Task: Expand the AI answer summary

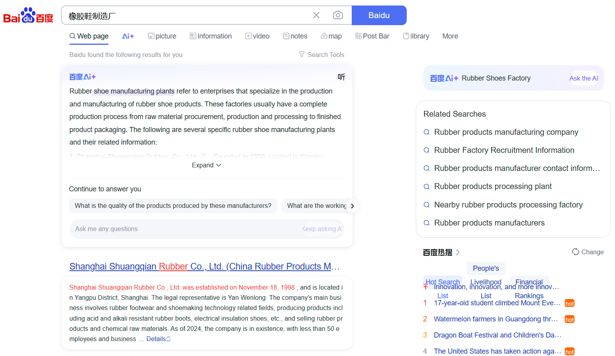Action: pyautogui.click(x=206, y=165)
